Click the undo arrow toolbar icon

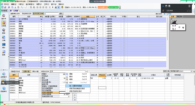click(22, 7)
